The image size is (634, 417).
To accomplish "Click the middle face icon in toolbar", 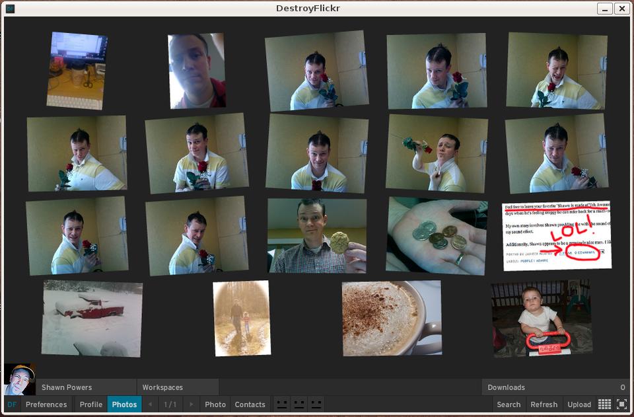I will click(299, 404).
